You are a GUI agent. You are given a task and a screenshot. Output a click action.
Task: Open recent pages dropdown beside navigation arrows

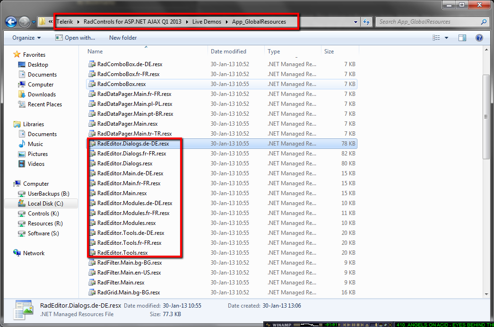[34, 22]
